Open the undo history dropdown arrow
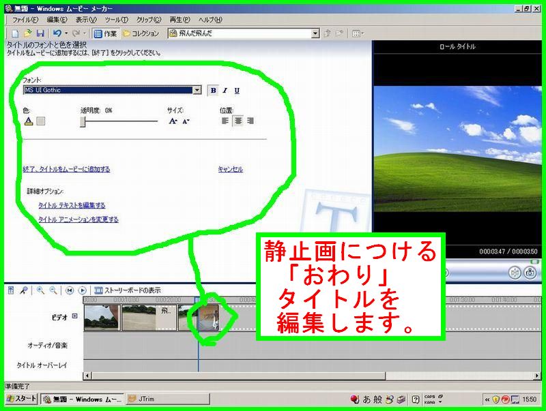Image resolution: width=546 pixels, height=411 pixels. (66, 33)
